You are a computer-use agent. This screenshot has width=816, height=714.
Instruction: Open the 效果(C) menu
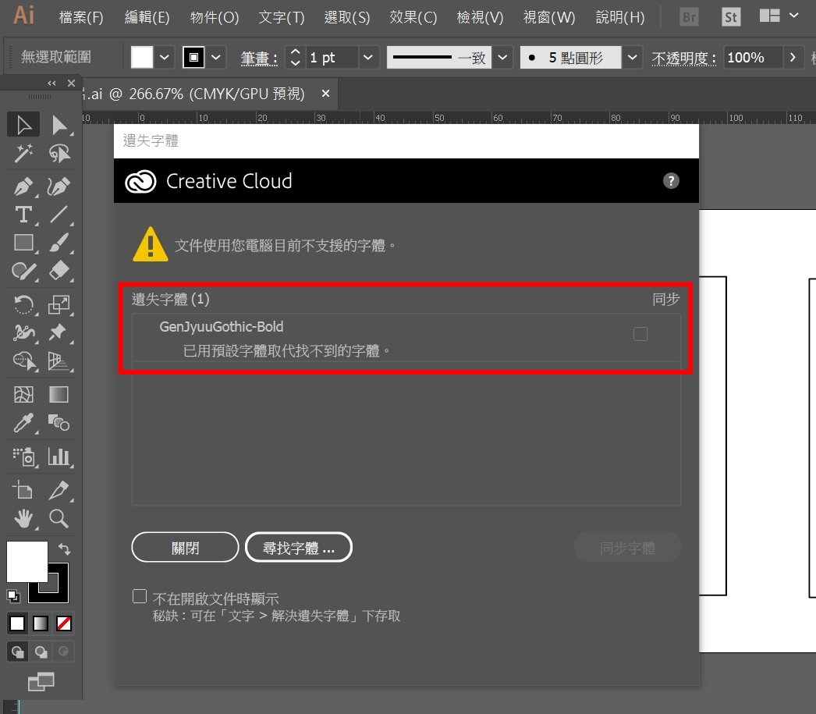pos(413,17)
